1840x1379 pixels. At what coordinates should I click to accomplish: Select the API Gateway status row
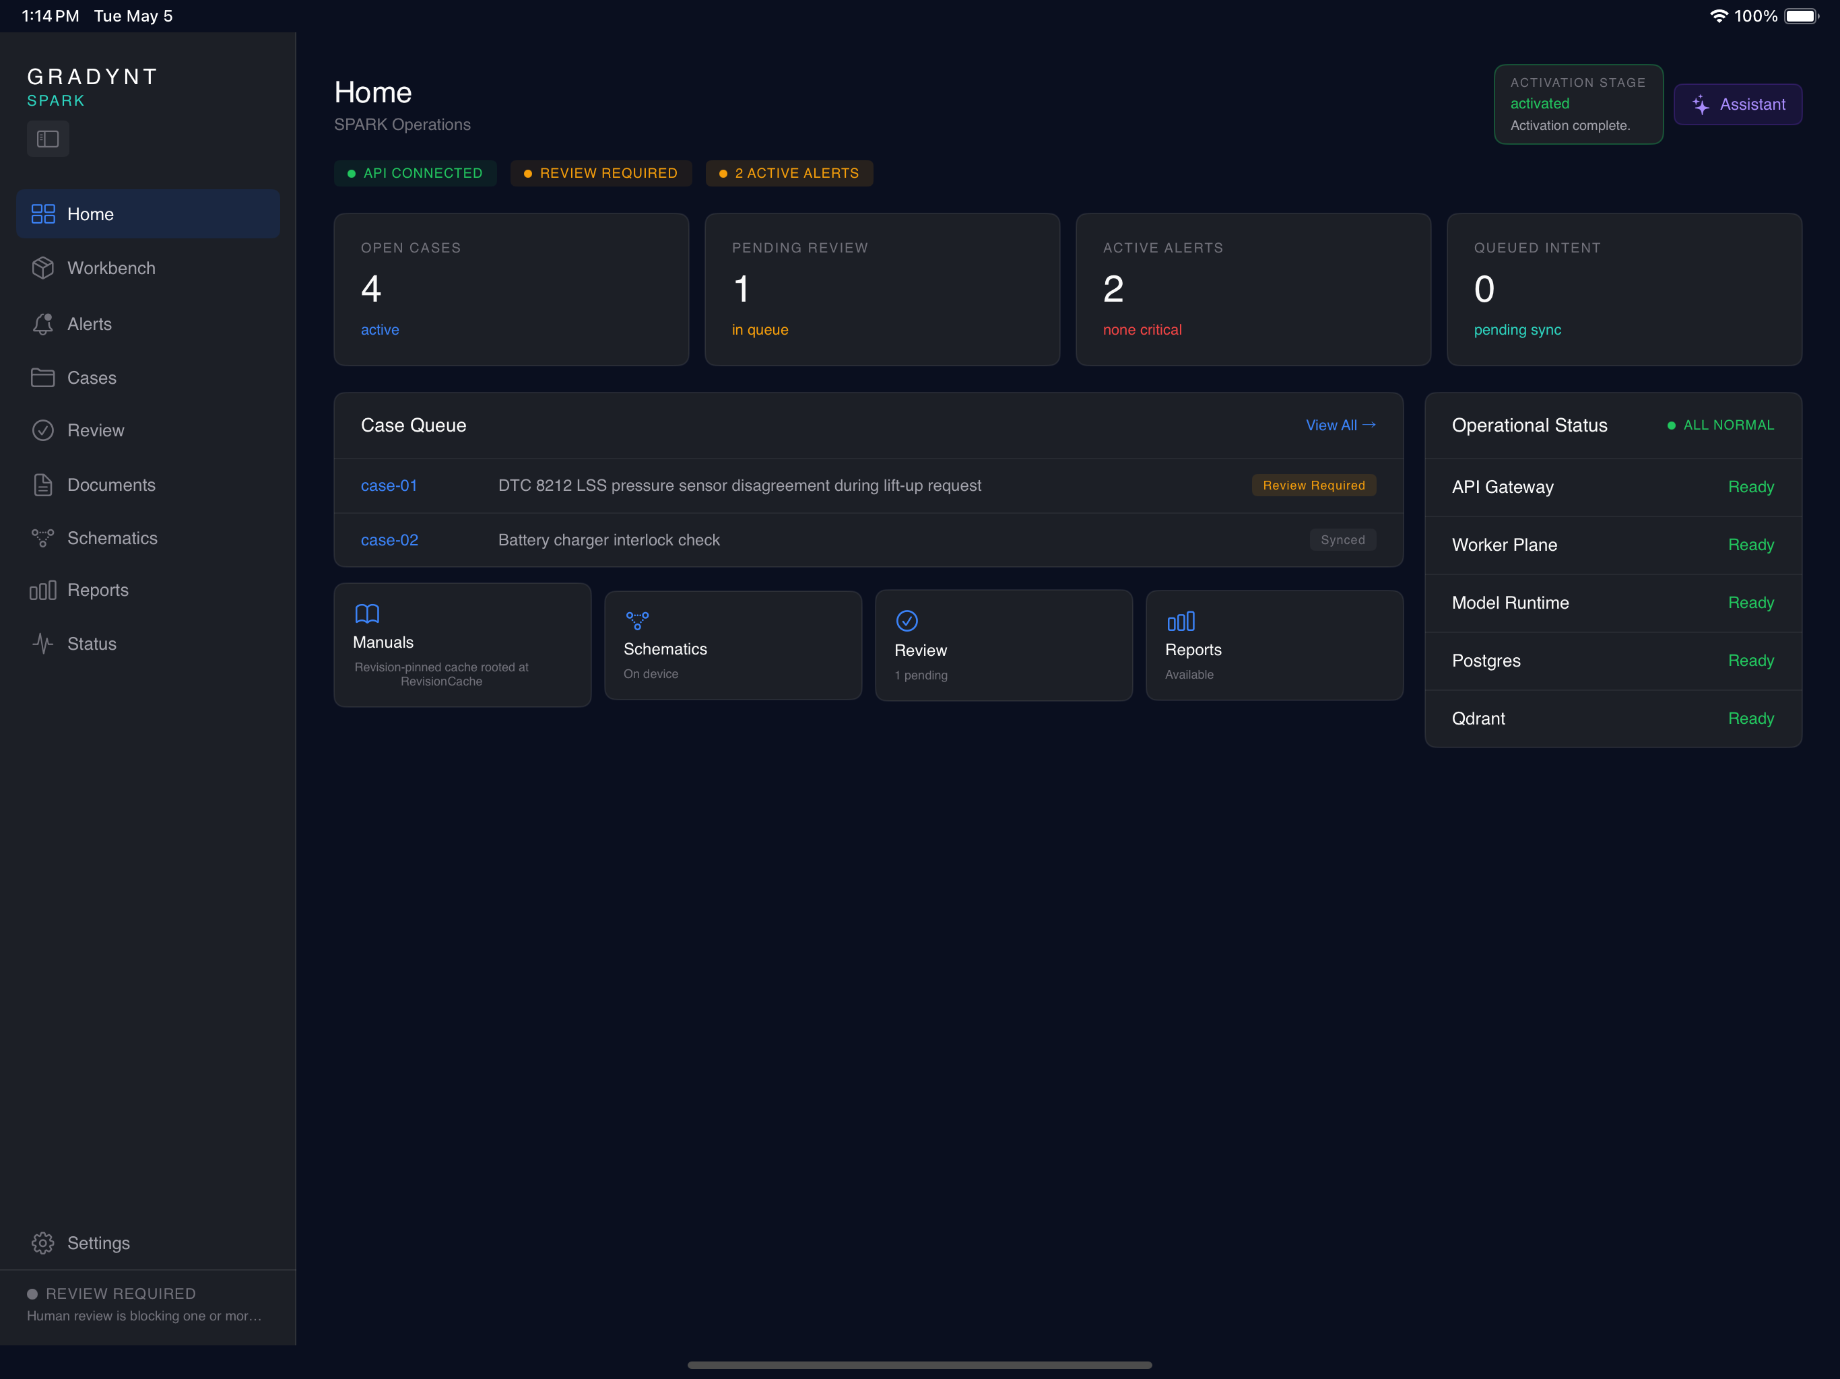1613,487
